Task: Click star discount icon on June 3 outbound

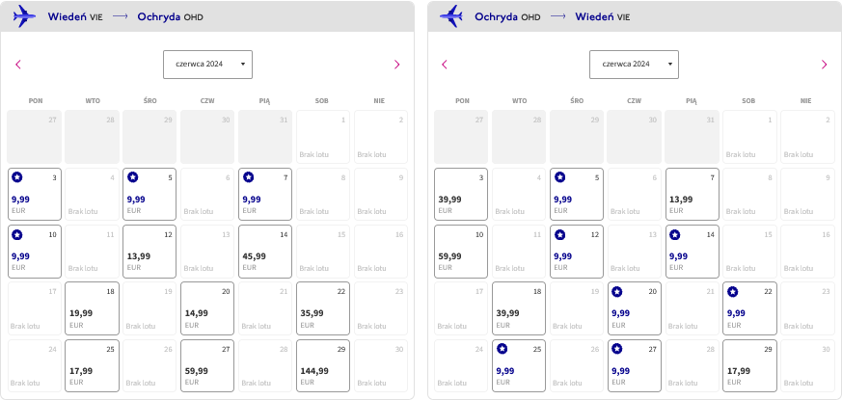Action: coord(17,177)
